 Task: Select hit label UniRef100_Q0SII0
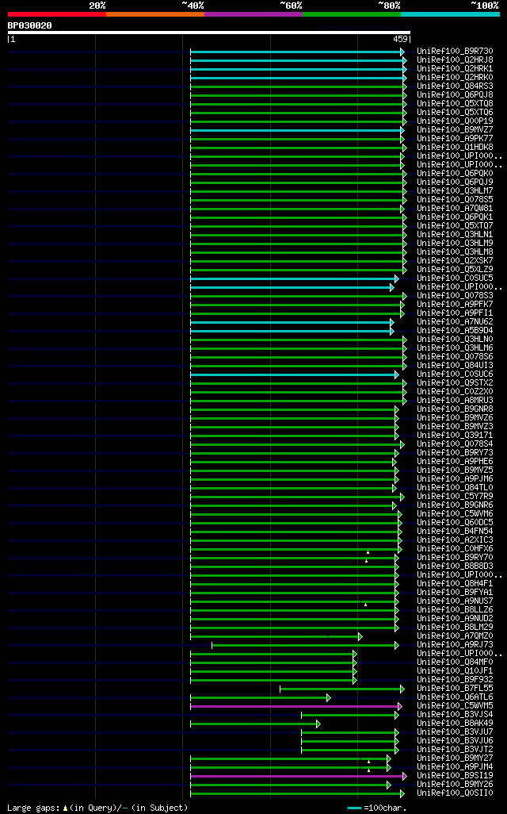coord(456,793)
